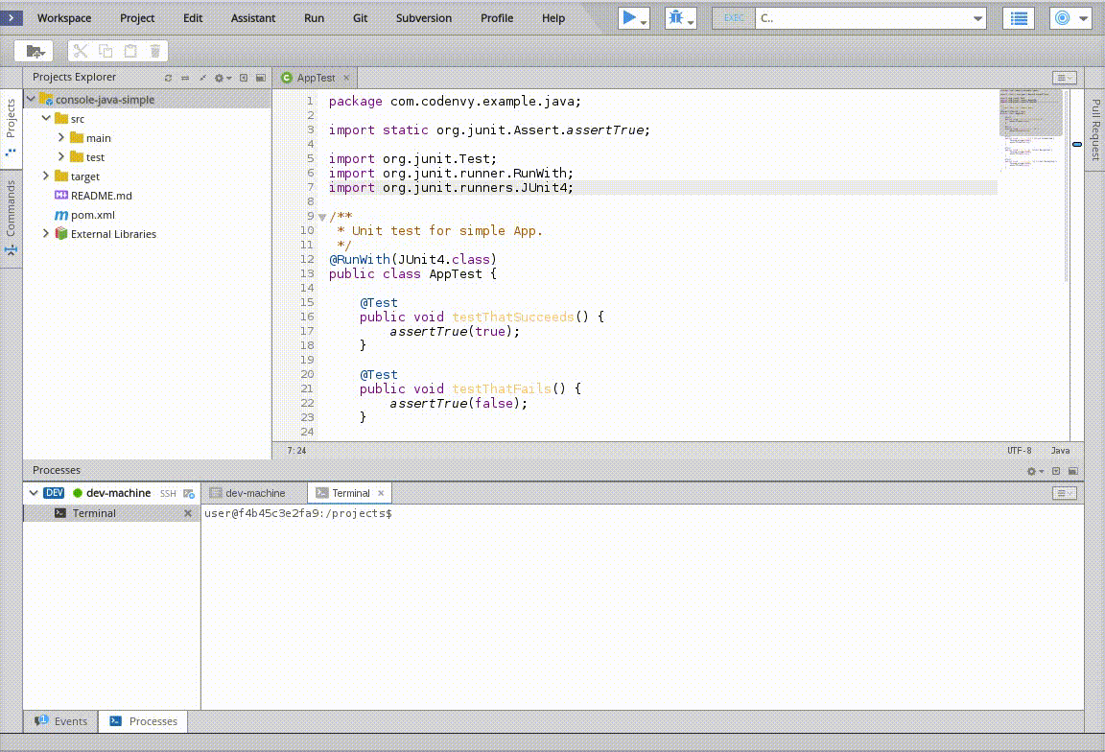Click the Commands side panel tab
This screenshot has height=752, width=1105.
[x=11, y=219]
